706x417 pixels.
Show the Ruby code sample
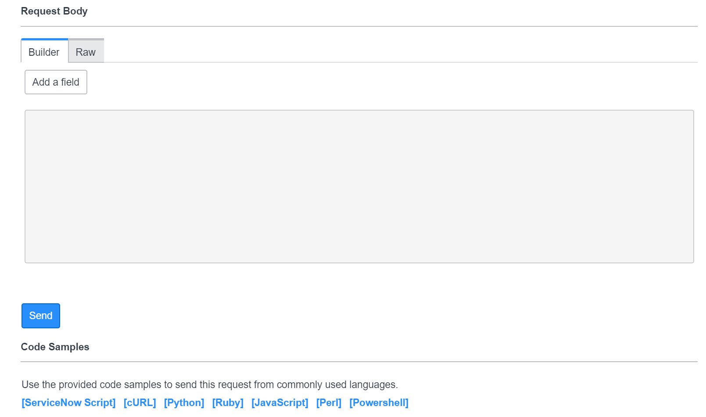tap(228, 403)
